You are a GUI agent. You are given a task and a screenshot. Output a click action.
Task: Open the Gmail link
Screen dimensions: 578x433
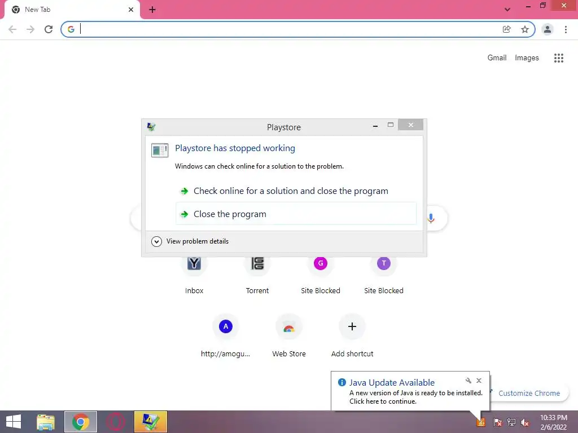point(497,58)
